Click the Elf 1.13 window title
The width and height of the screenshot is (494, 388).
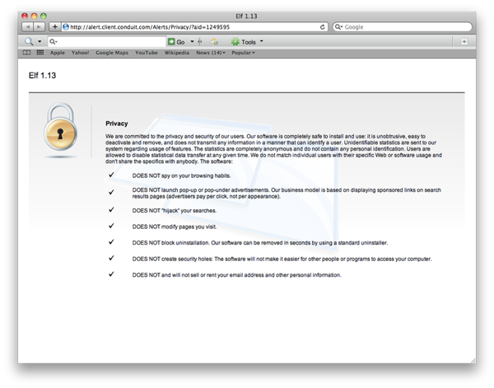pyautogui.click(x=246, y=16)
